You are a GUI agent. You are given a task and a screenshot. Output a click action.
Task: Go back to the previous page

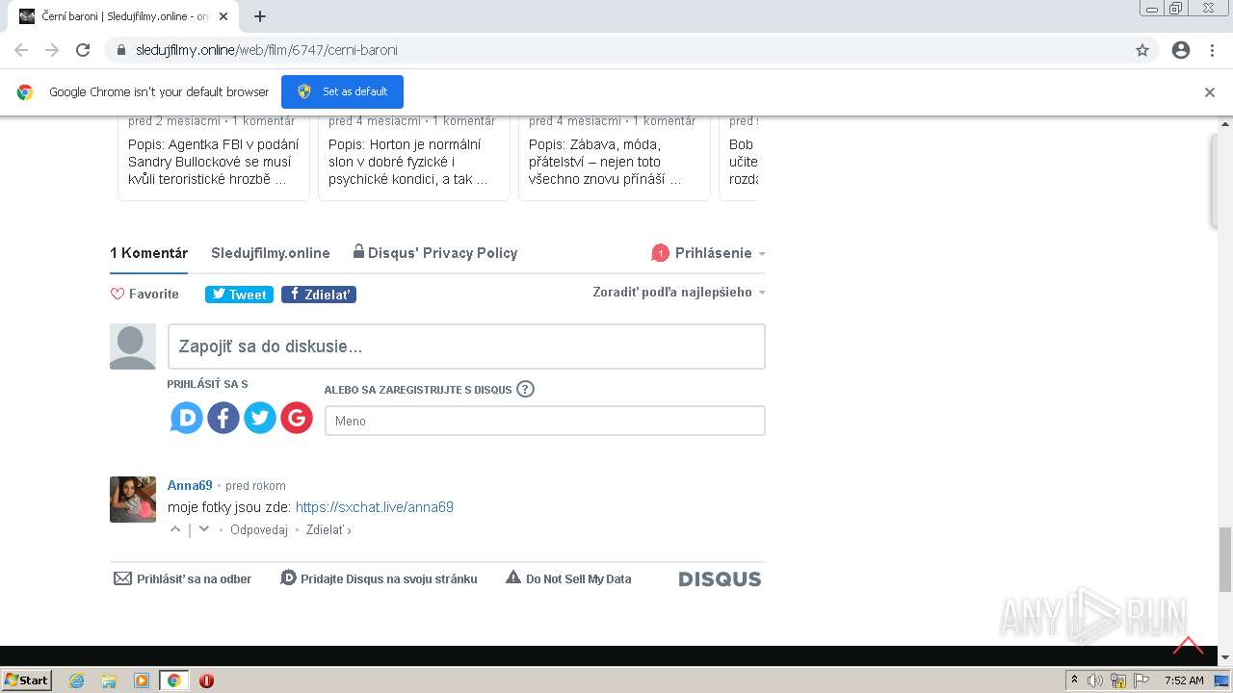click(x=21, y=50)
